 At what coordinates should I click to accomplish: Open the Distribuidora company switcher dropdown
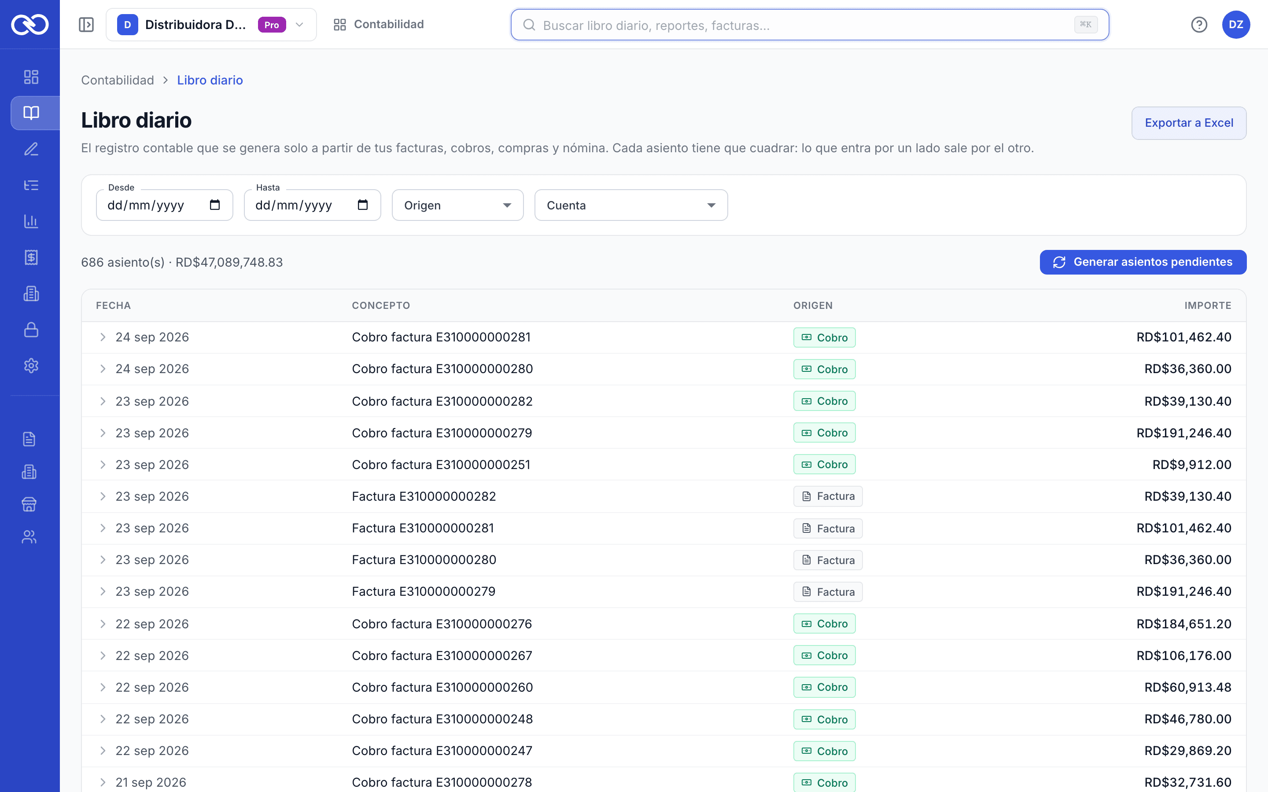pyautogui.click(x=211, y=25)
